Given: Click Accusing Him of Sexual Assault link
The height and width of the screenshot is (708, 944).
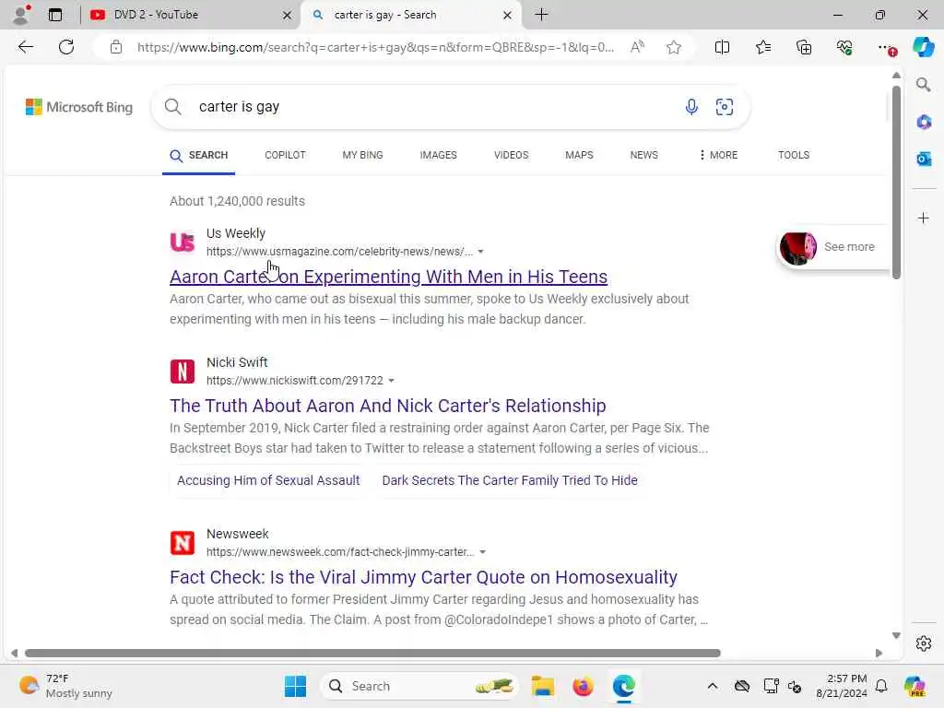Looking at the screenshot, I should pos(268,480).
